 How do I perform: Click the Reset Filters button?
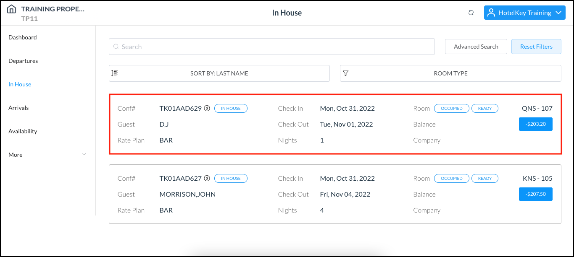pos(536,46)
